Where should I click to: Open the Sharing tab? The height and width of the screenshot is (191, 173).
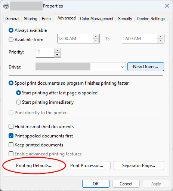pos(31,19)
